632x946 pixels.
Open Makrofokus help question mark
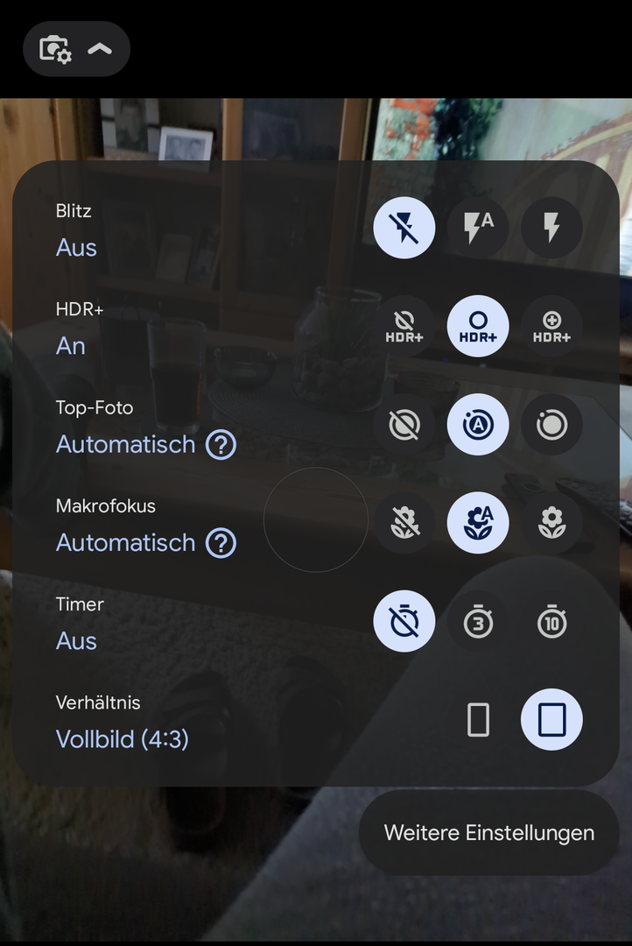click(x=221, y=543)
